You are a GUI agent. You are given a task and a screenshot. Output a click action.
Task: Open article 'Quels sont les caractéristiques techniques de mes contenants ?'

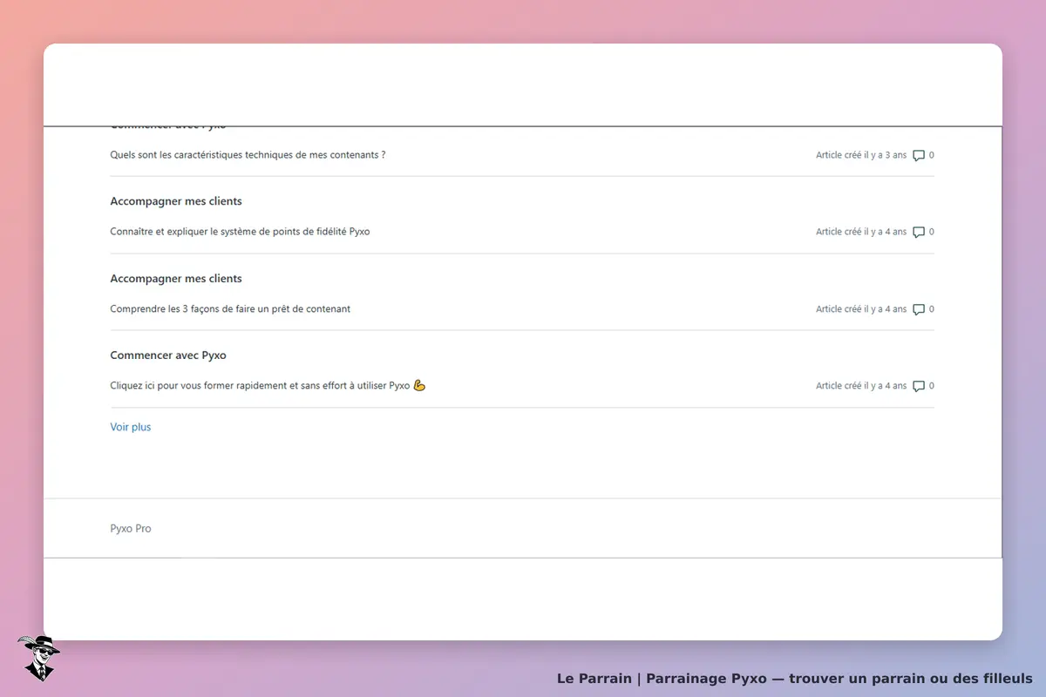248,155
